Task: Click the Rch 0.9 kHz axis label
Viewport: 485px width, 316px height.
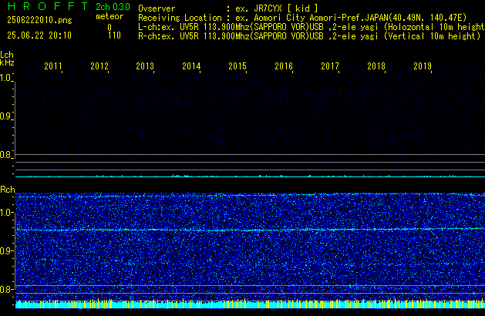Action: [6, 250]
